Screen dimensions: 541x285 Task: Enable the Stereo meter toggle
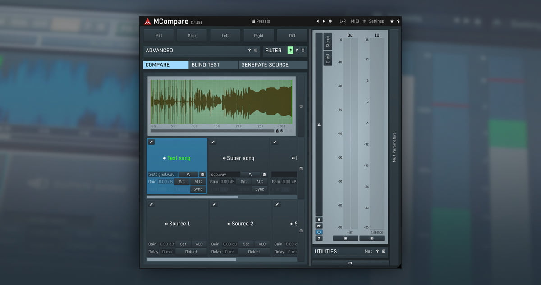coord(328,41)
